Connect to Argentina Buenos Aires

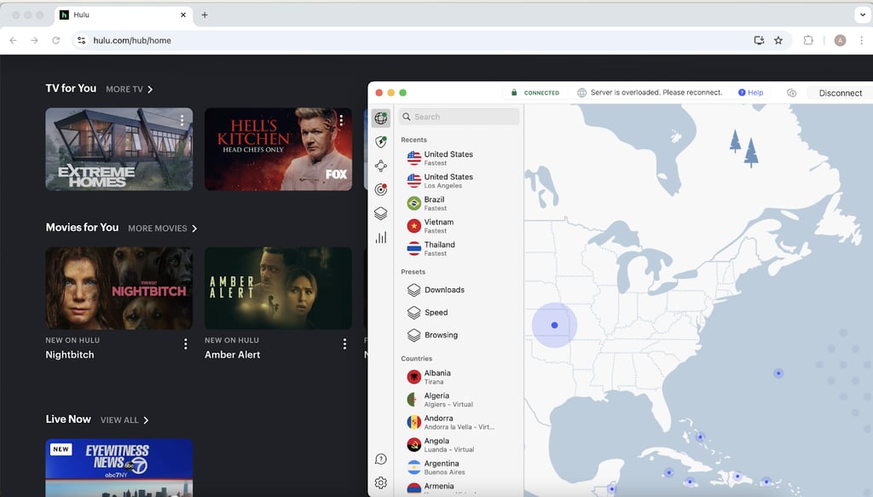pyautogui.click(x=460, y=467)
